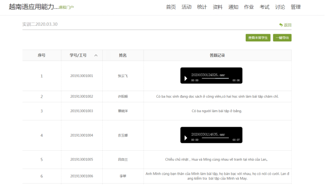Image resolution: width=325 pixels, height=185 pixels.
Task: Seek in the first audio progress bar
Action: point(215,78)
